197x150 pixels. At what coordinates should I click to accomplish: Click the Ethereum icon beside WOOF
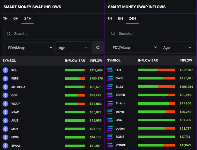point(5,104)
